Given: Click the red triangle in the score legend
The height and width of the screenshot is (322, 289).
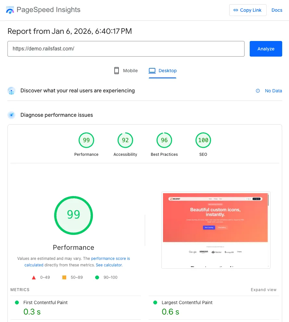Looking at the screenshot, I should coord(34,277).
